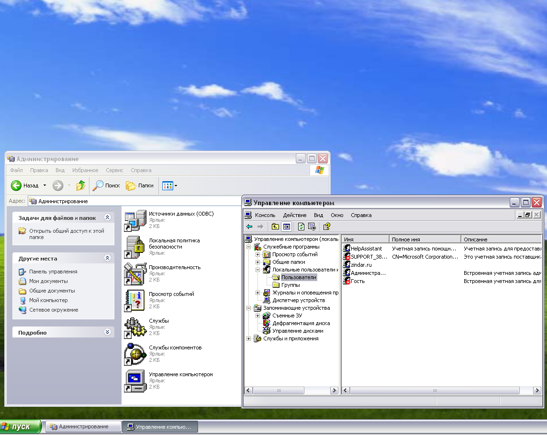Expand Службы и приложения tree node
This screenshot has height=435, width=547.
point(249,339)
